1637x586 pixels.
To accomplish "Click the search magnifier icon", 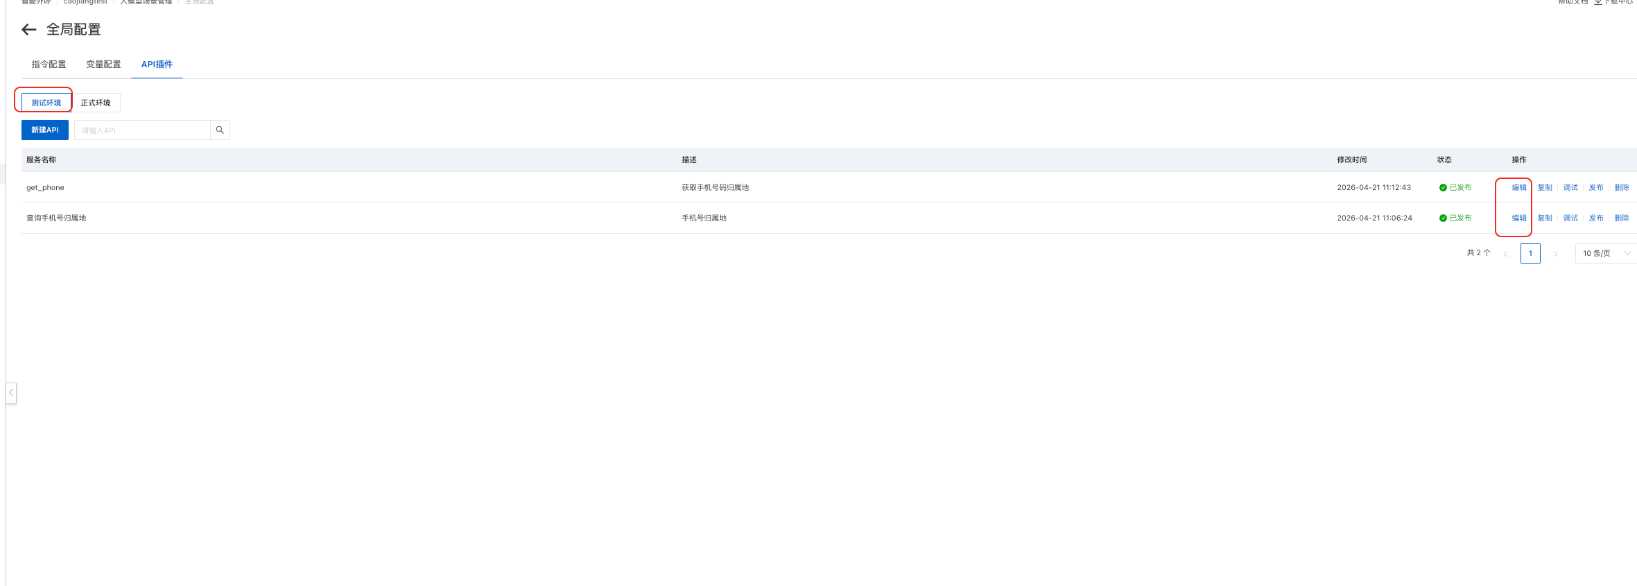I will 220,130.
